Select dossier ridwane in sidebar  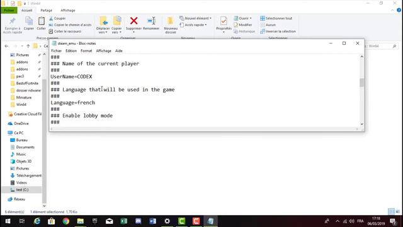[25, 90]
